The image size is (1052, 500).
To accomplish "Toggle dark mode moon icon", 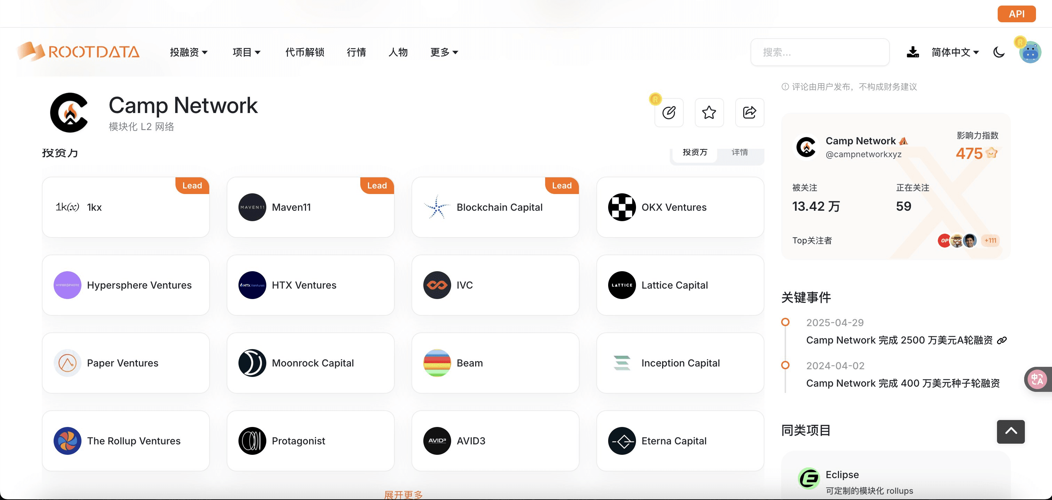I will pyautogui.click(x=998, y=52).
